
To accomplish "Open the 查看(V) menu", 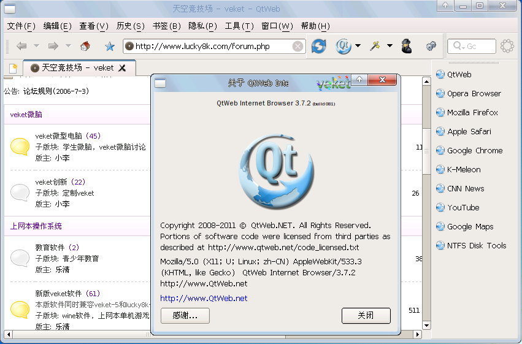I will pyautogui.click(x=94, y=26).
